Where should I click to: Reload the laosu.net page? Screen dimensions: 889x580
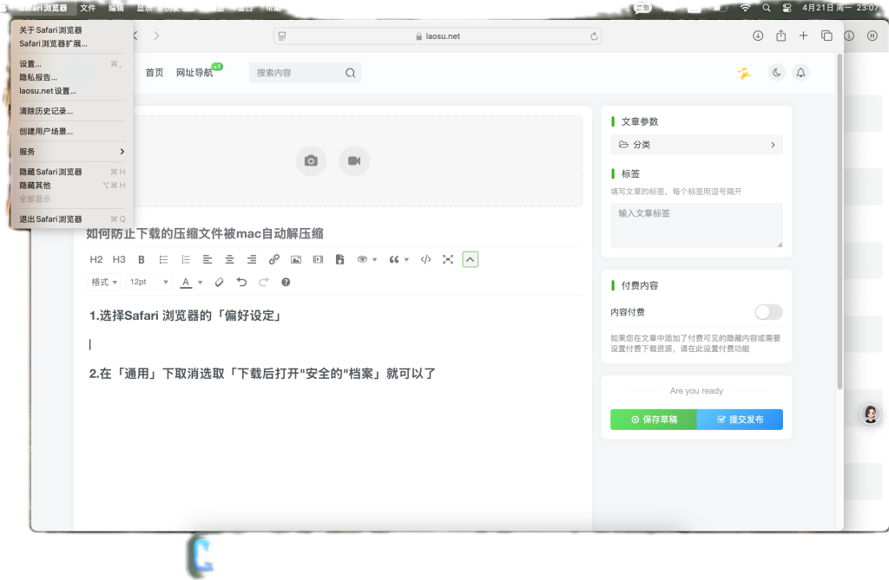(x=594, y=36)
